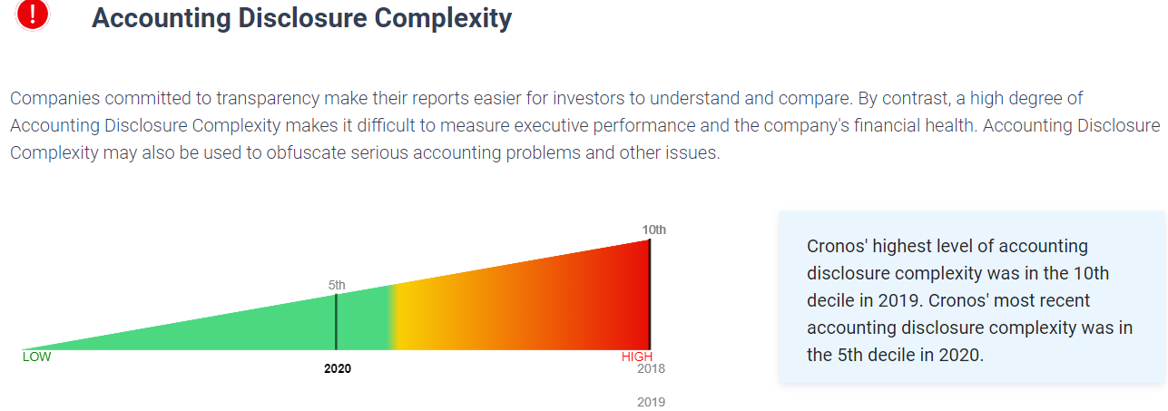Viewport: 1168px width, 411px height.
Task: Click the 2018 year label
Action: (652, 368)
